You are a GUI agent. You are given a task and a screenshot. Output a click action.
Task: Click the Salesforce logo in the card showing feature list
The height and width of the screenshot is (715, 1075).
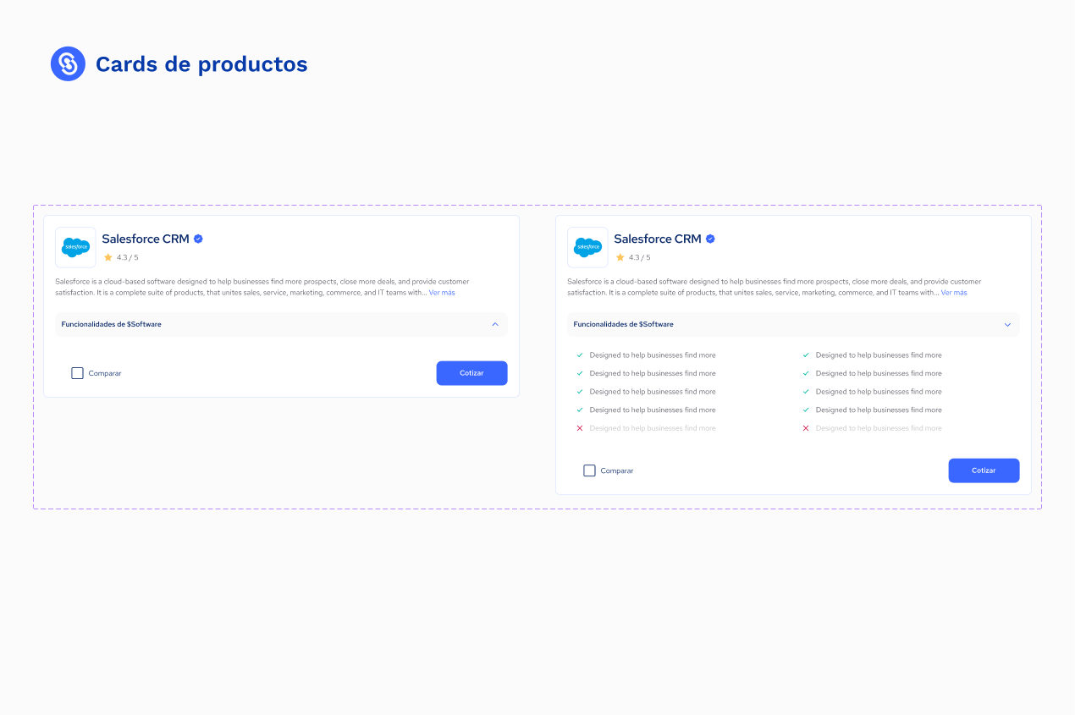587,247
